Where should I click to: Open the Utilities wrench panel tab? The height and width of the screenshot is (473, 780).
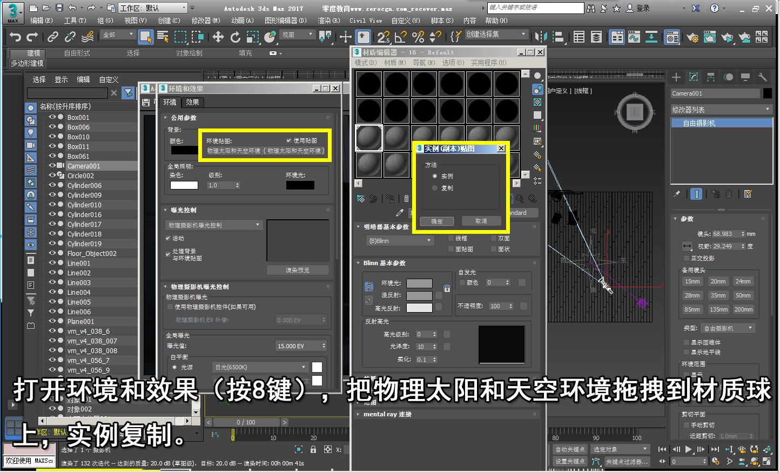pyautogui.click(x=763, y=77)
